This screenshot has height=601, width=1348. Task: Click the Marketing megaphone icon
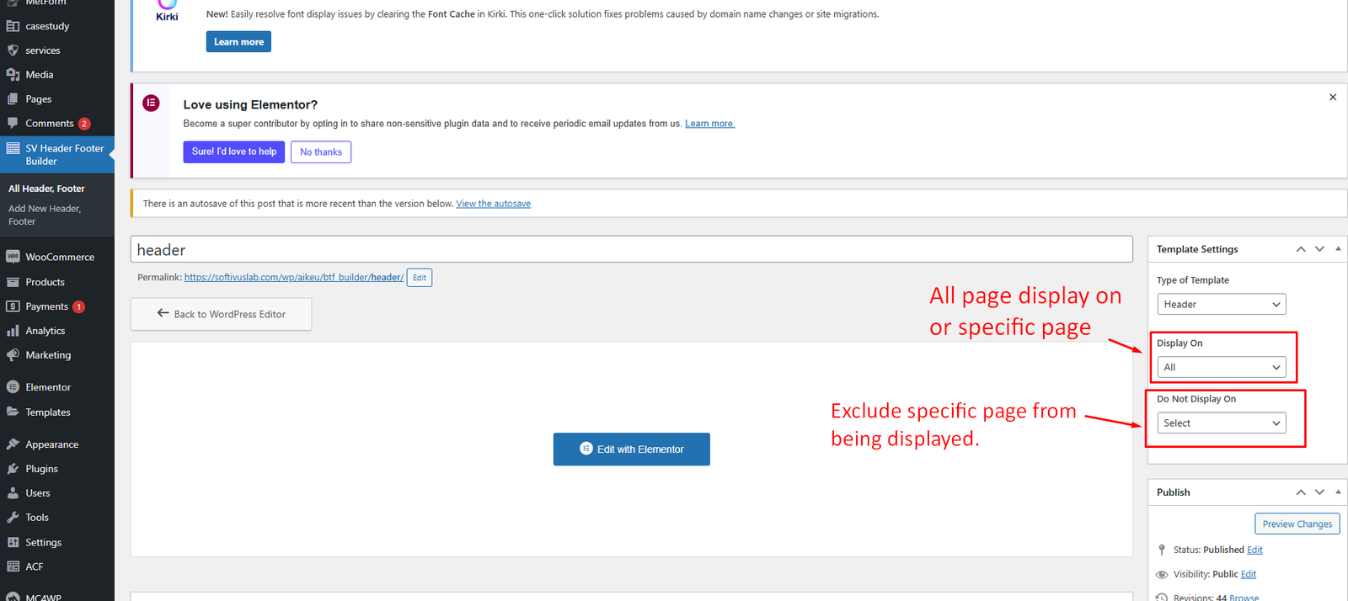13,355
